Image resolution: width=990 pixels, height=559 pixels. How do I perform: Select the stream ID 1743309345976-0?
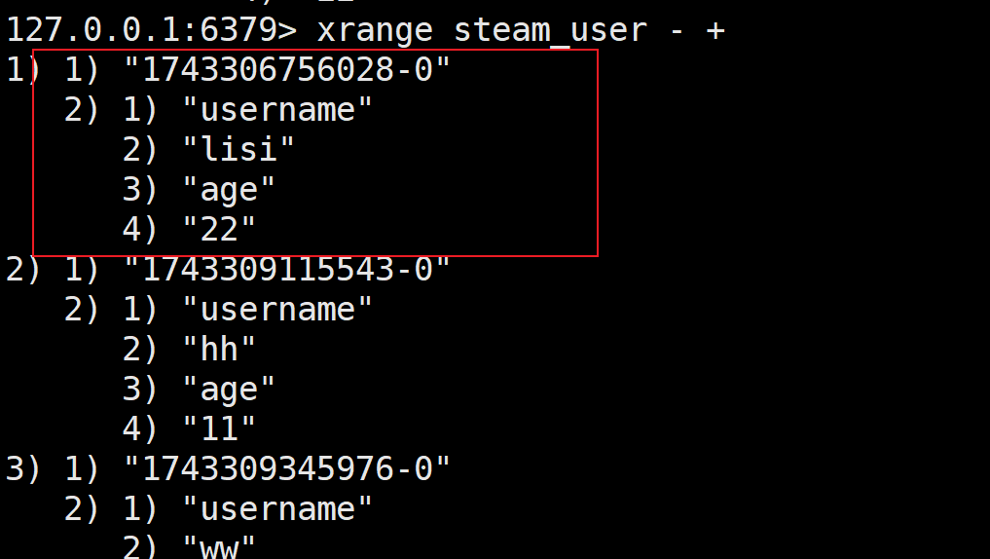286,469
